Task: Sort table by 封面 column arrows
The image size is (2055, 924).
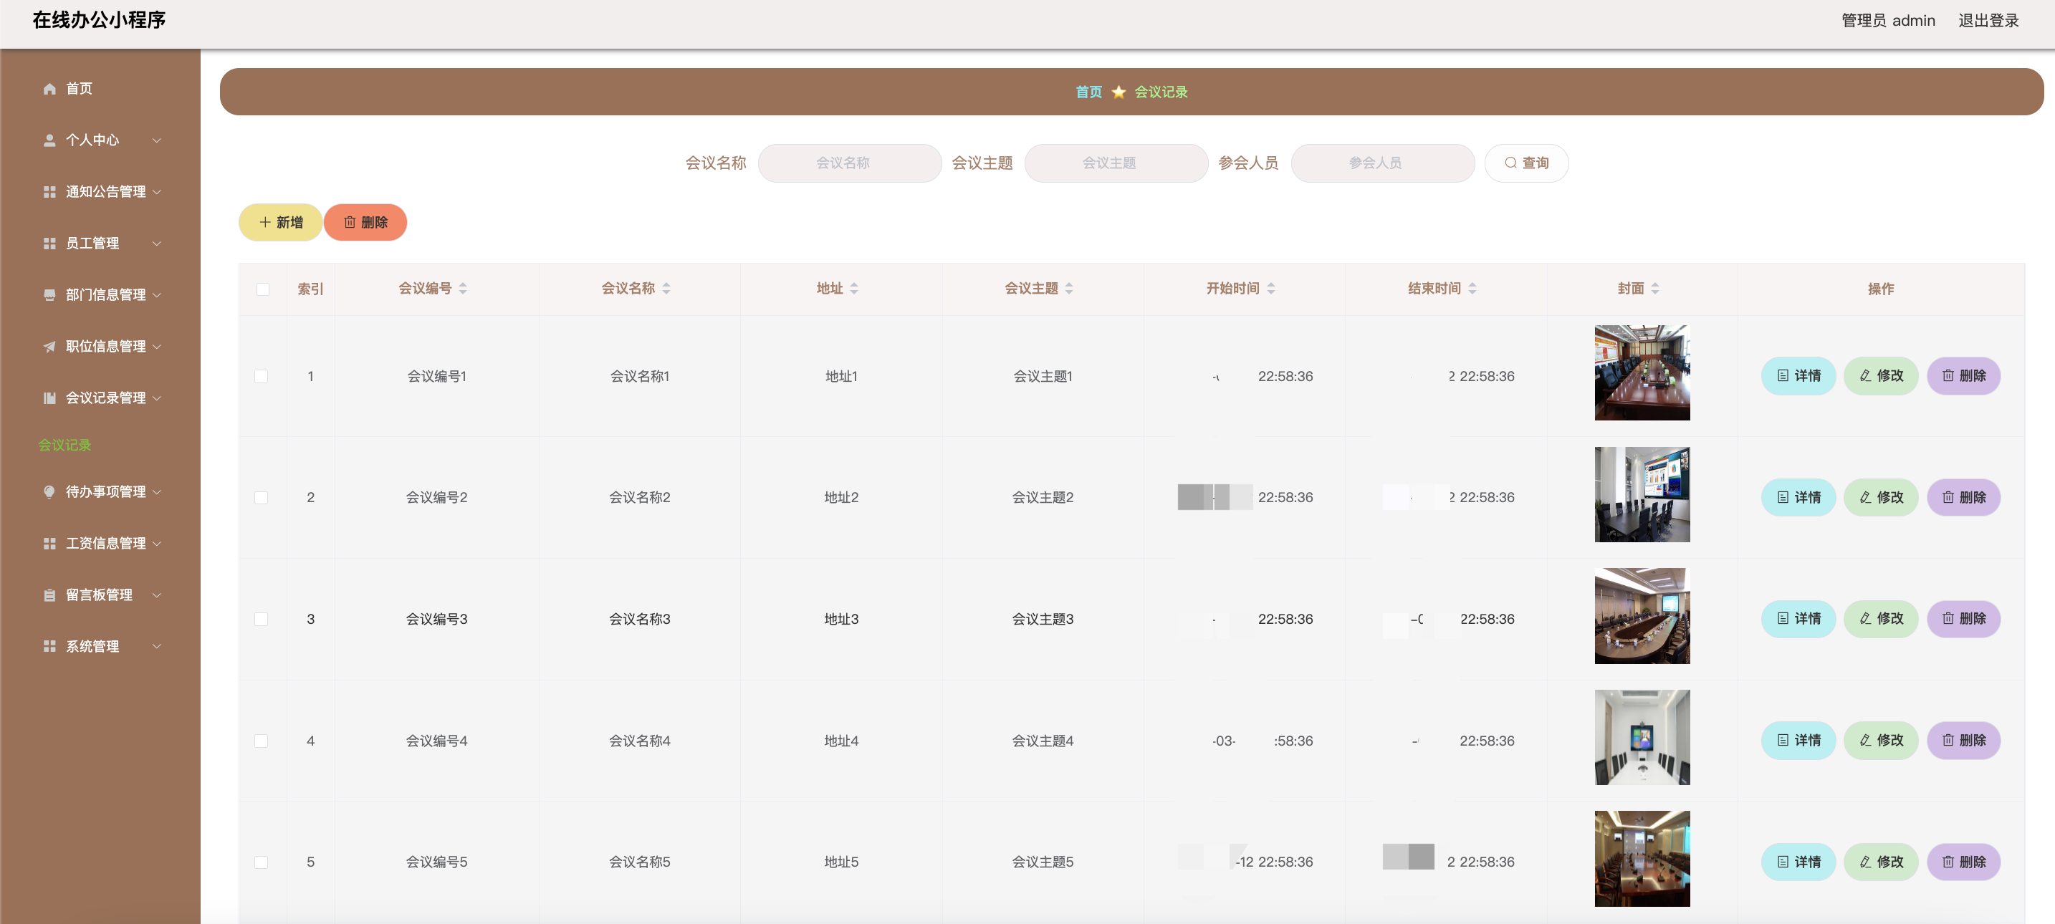Action: (x=1655, y=289)
